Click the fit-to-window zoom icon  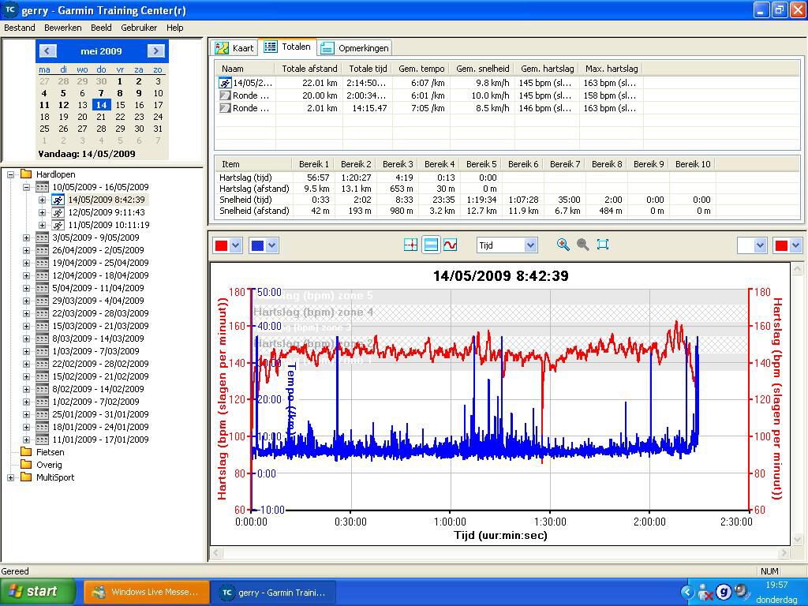point(602,245)
